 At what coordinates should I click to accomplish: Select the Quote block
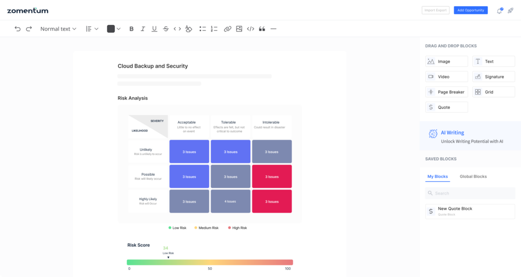[447, 107]
